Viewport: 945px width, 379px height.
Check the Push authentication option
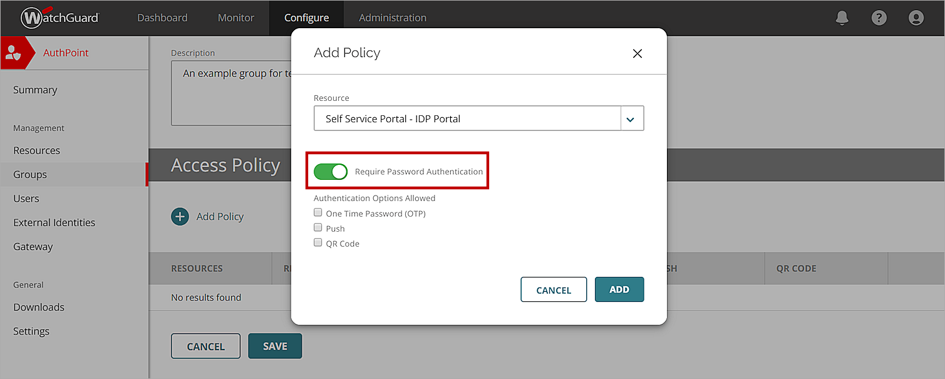pyautogui.click(x=318, y=227)
